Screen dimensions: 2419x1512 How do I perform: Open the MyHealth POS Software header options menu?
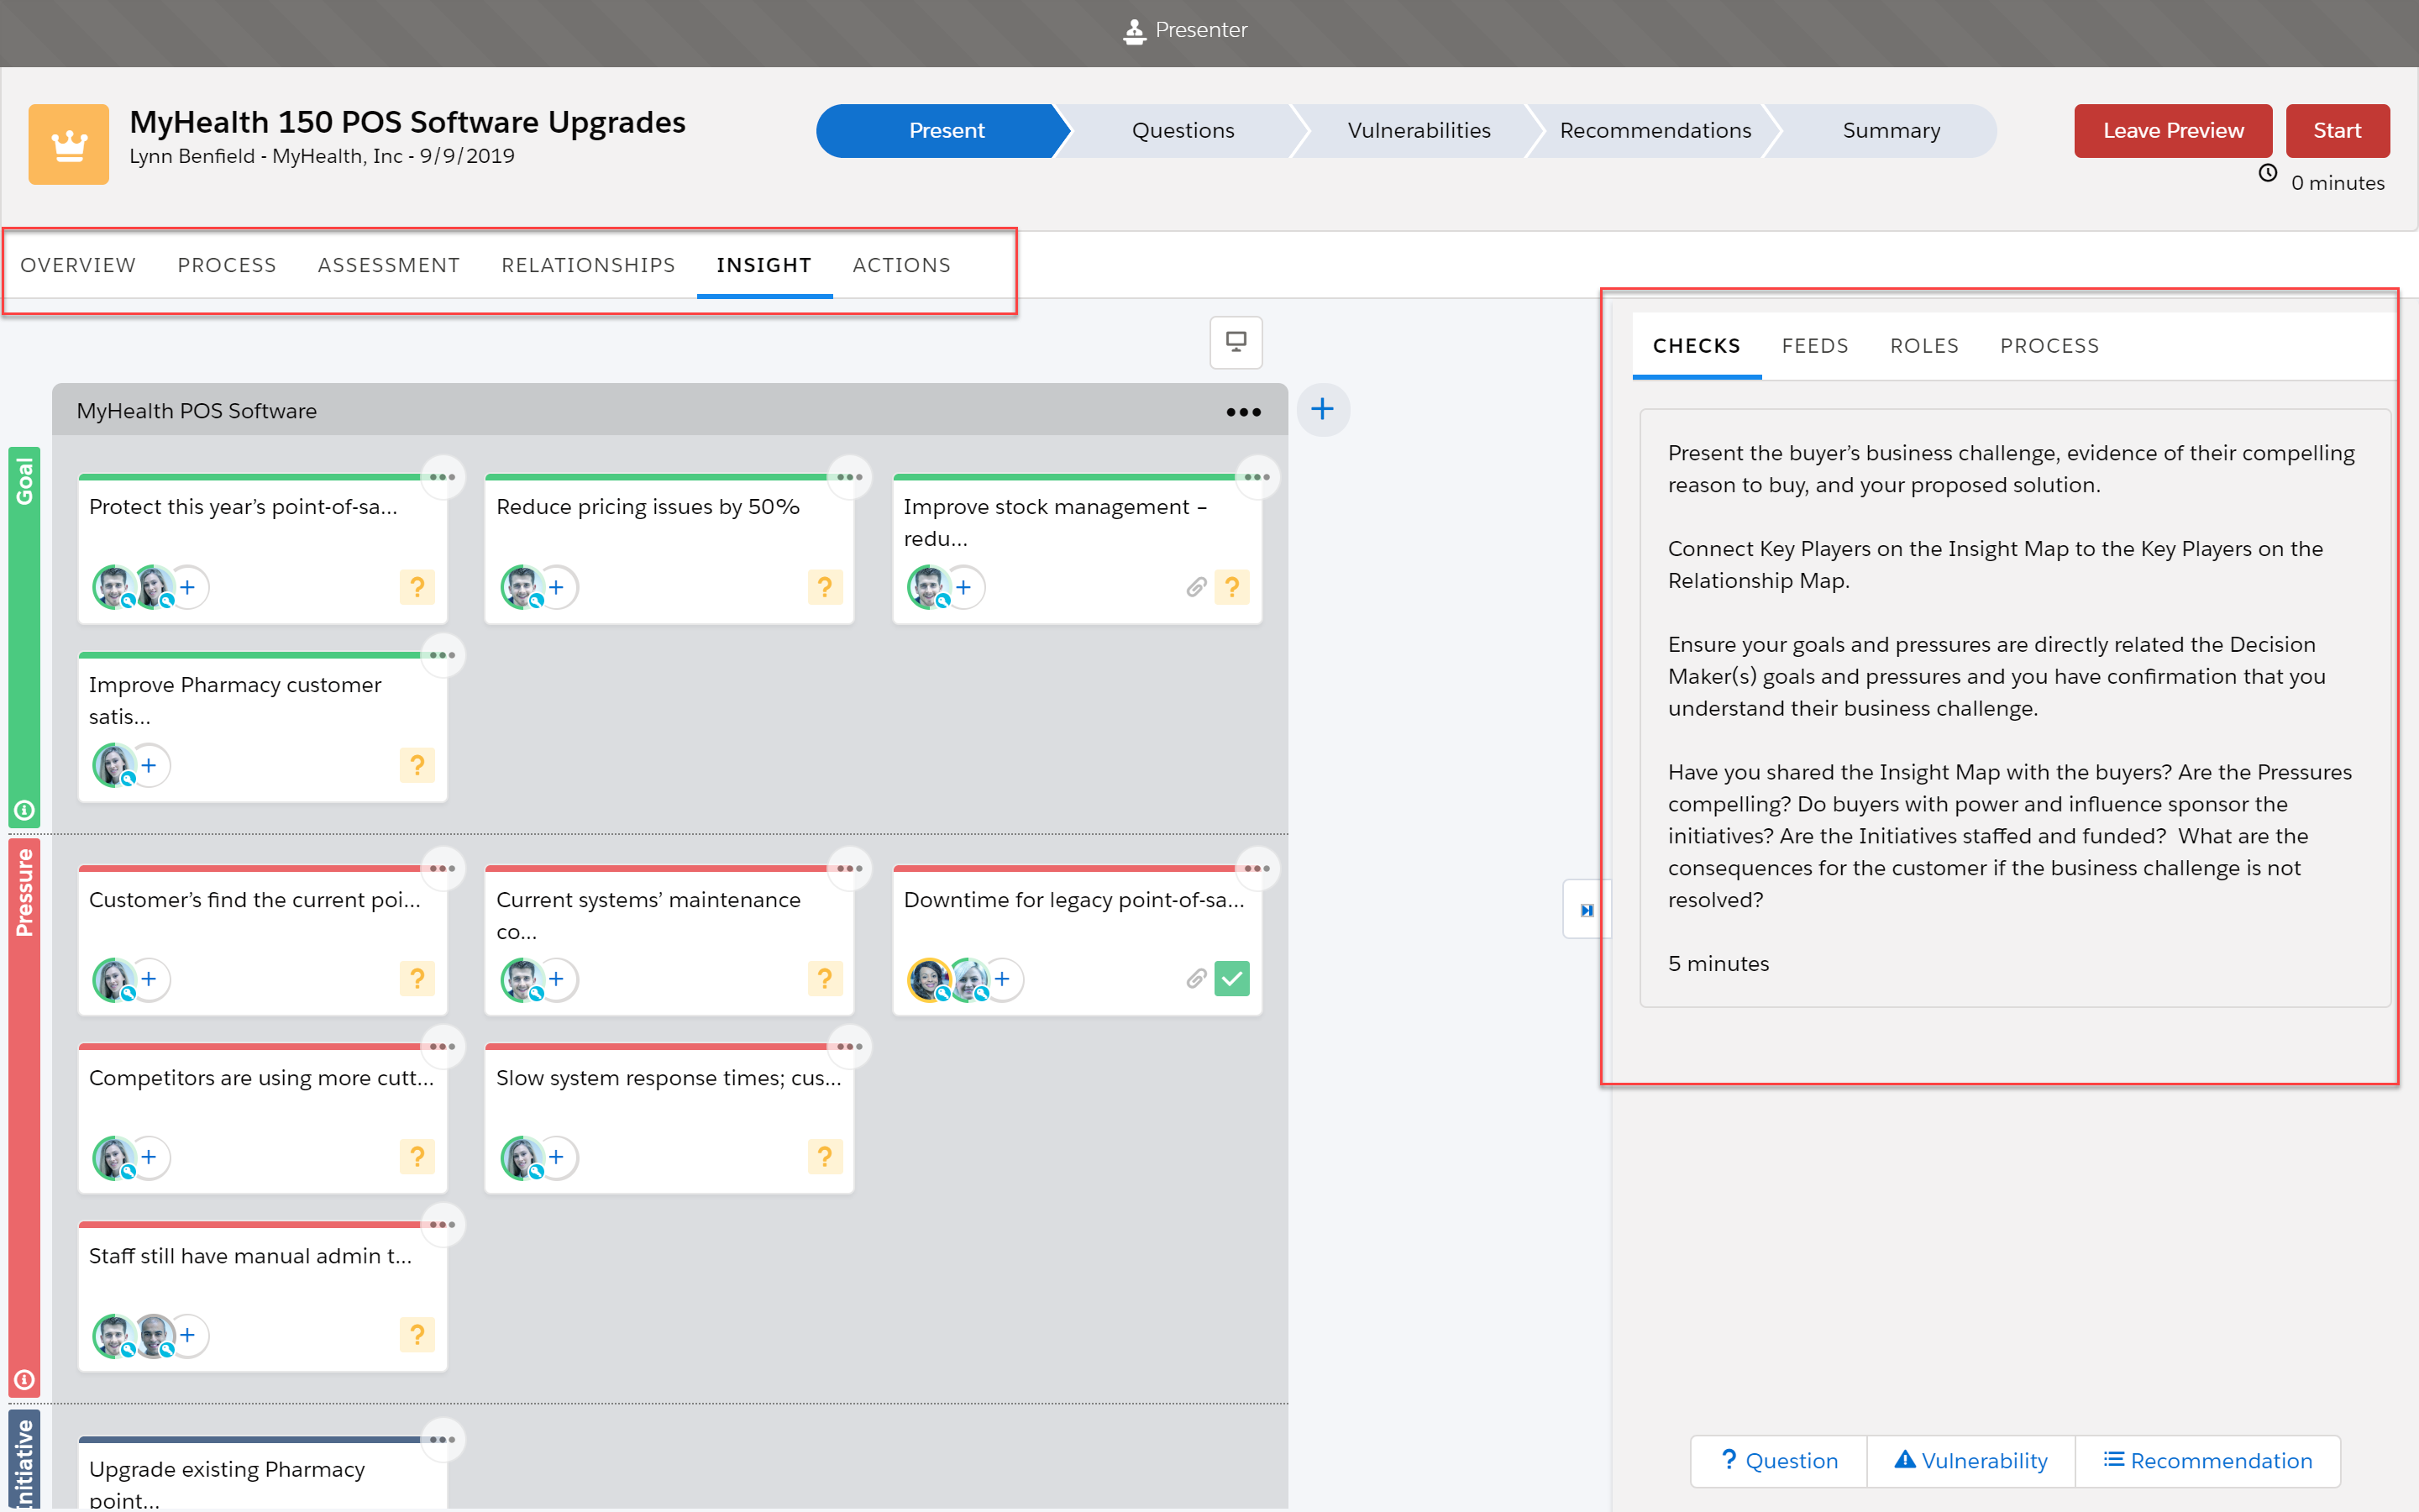click(1243, 412)
